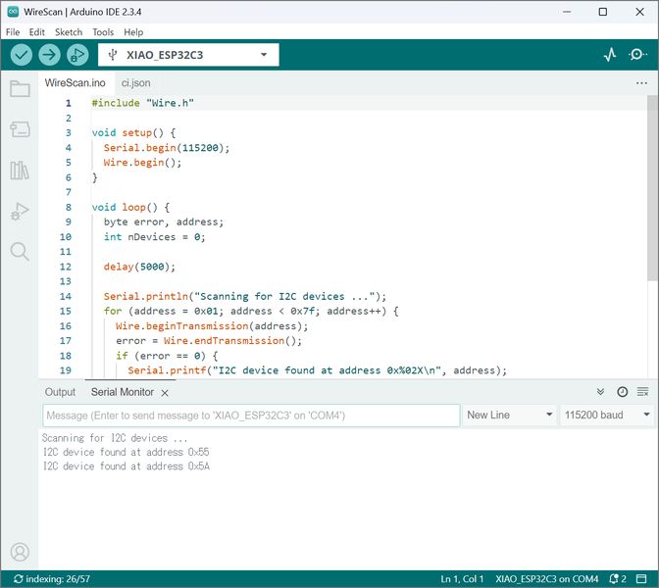Click the 'Serial.begin(115200);' code line

pyautogui.click(x=167, y=148)
